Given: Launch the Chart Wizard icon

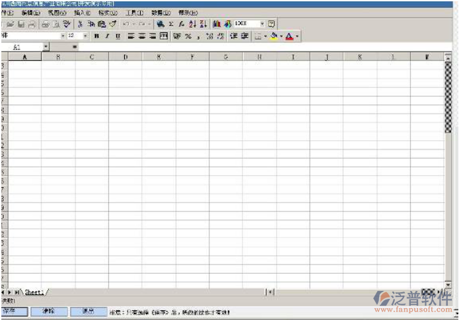Looking at the screenshot, I should click(217, 24).
